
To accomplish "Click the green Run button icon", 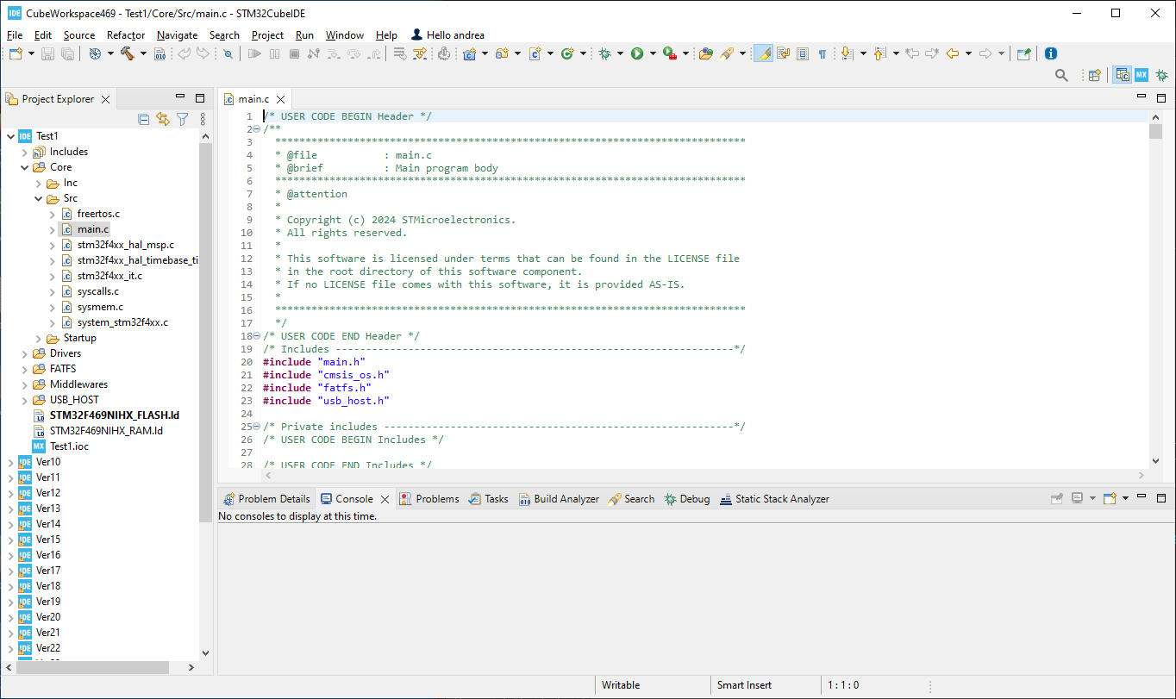I will [637, 53].
